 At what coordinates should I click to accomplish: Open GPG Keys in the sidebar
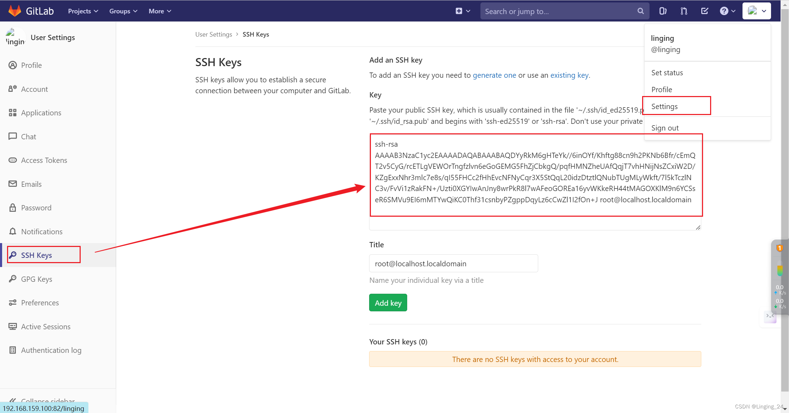(37, 279)
